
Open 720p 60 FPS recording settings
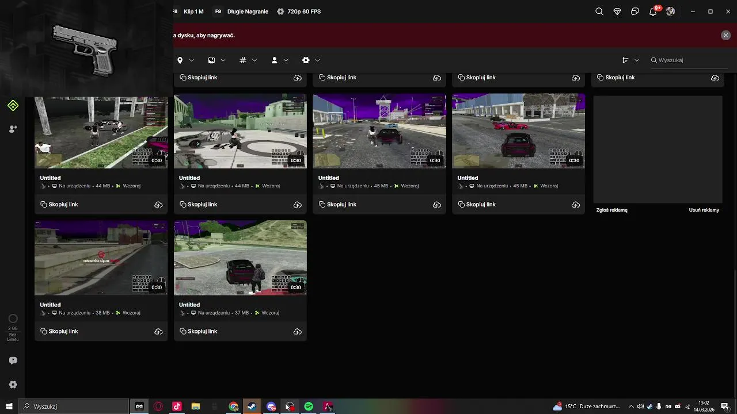[x=299, y=11]
